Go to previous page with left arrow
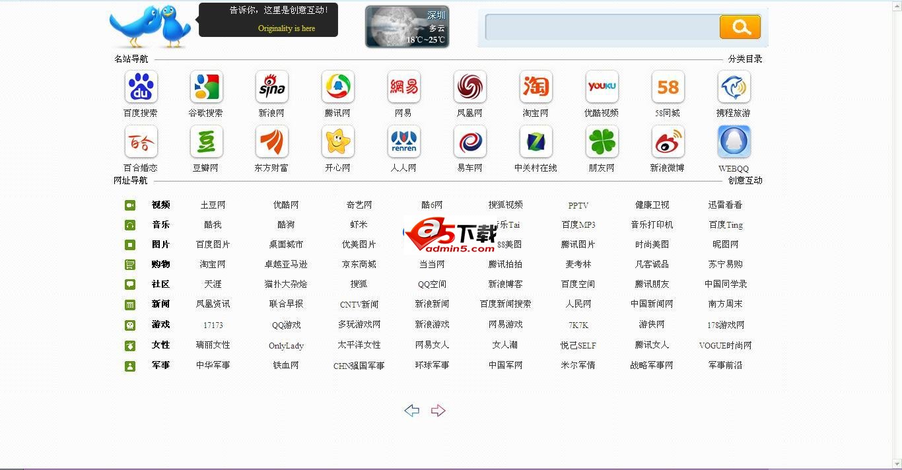The image size is (902, 470). click(x=412, y=411)
